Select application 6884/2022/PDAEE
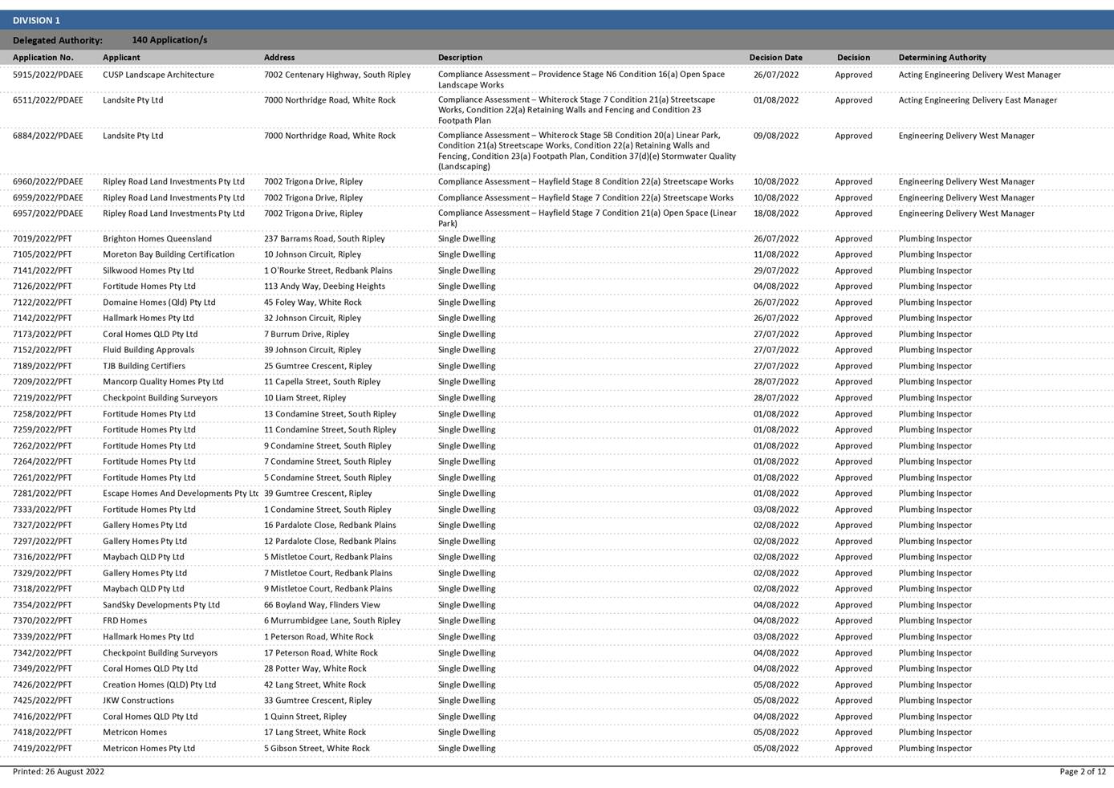1114x788 pixels. pyautogui.click(x=48, y=136)
